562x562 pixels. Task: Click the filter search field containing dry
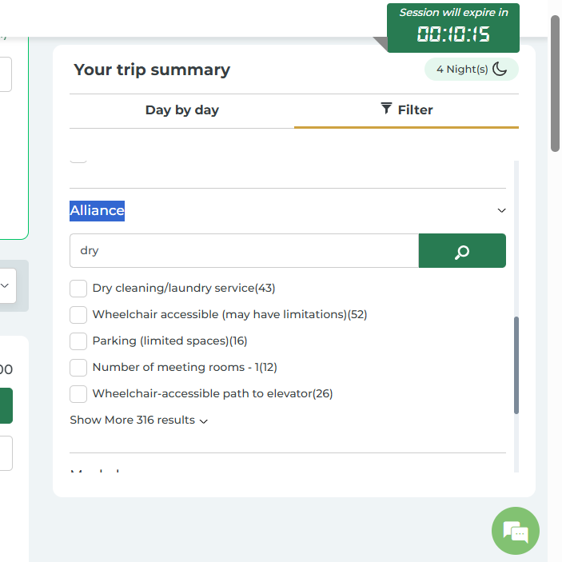click(244, 251)
